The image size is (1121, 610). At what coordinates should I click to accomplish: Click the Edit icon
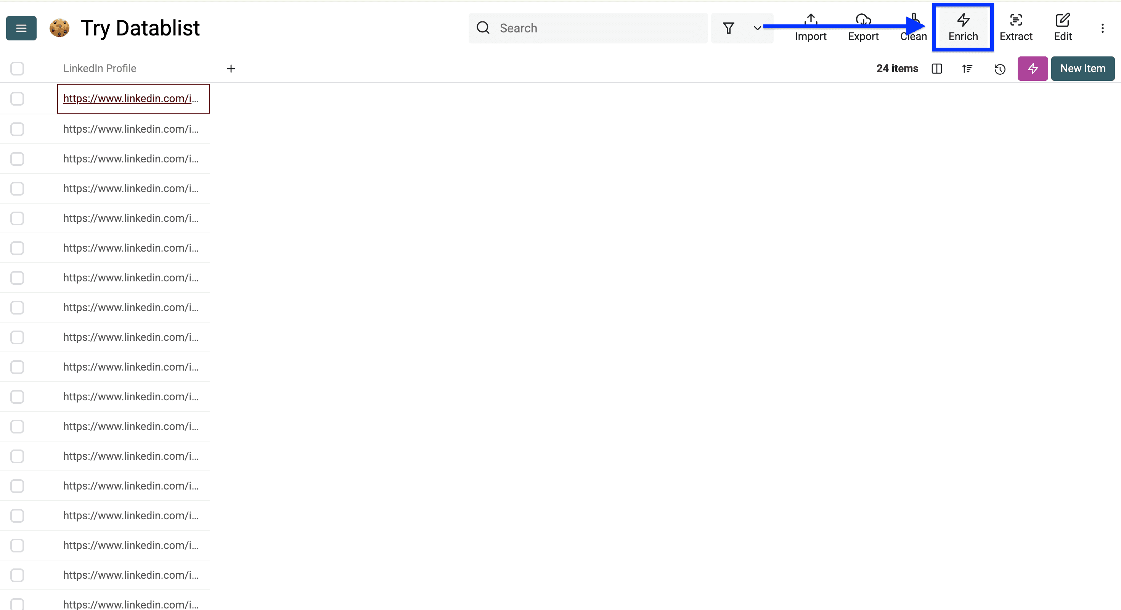1063,27
